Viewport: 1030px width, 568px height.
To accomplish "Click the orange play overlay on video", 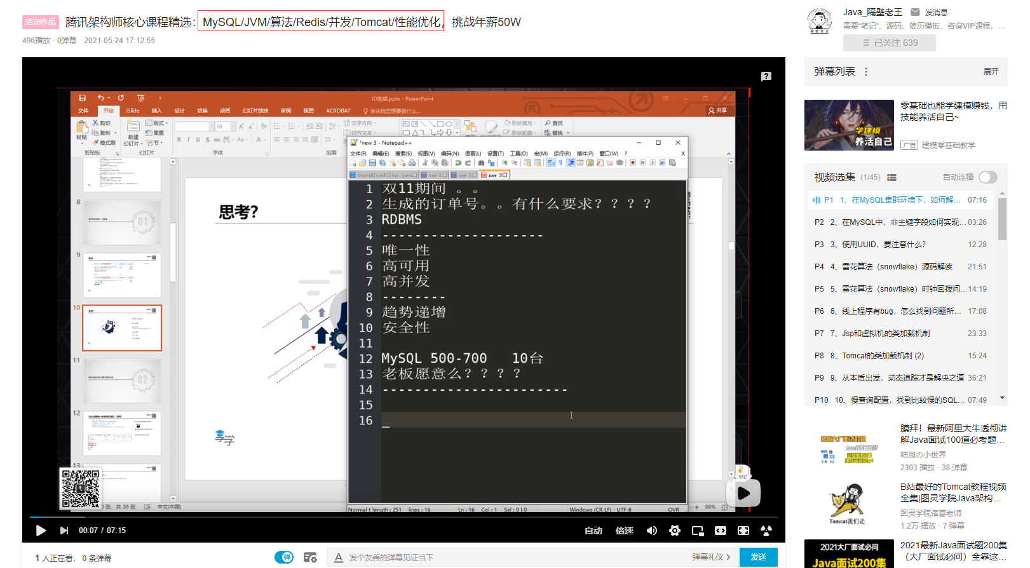I will point(743,492).
